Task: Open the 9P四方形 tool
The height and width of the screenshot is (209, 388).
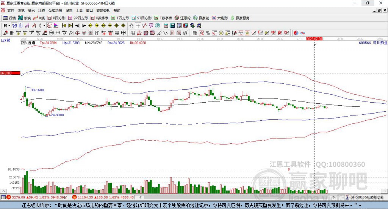Action: coord(78,18)
